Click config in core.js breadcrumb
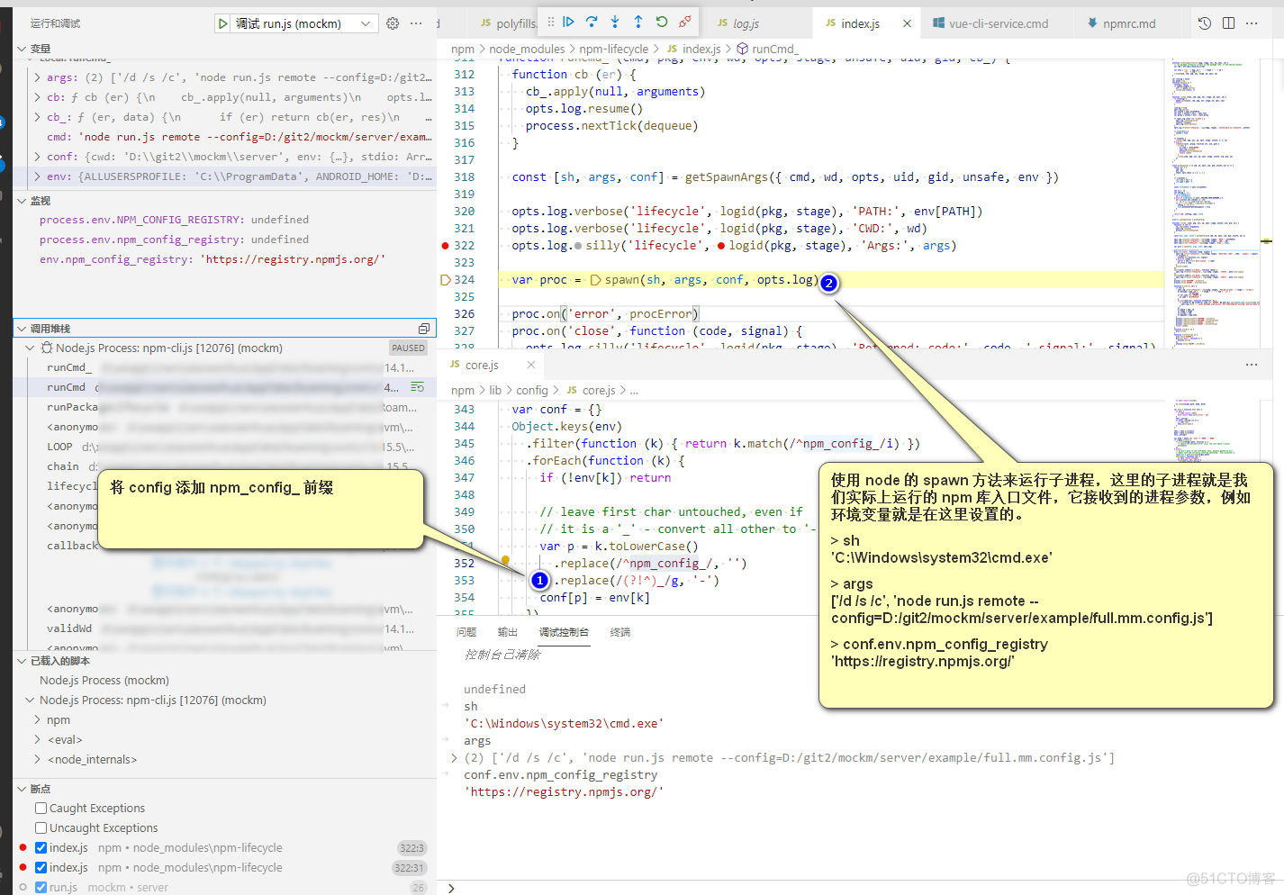The image size is (1284, 895). point(532,391)
